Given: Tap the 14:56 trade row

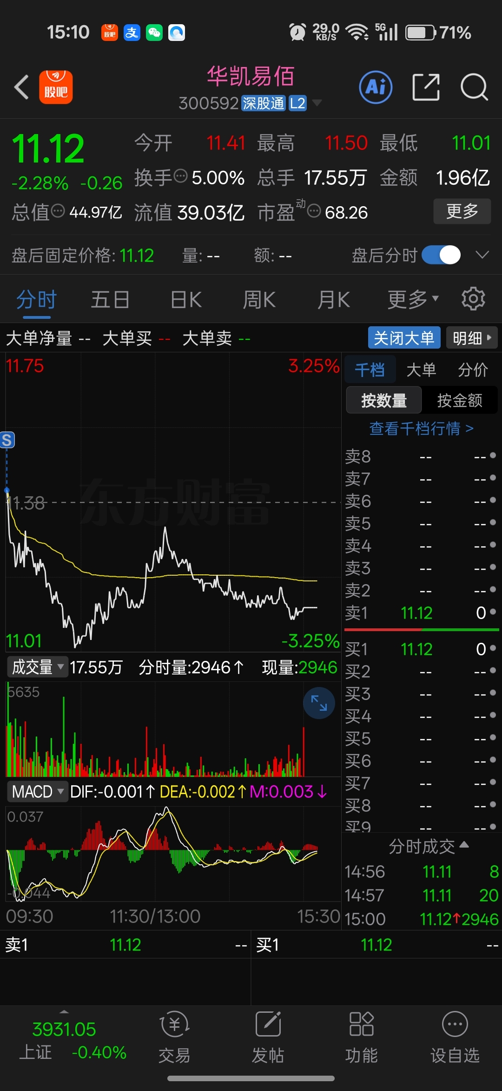Looking at the screenshot, I should pyautogui.click(x=421, y=871).
